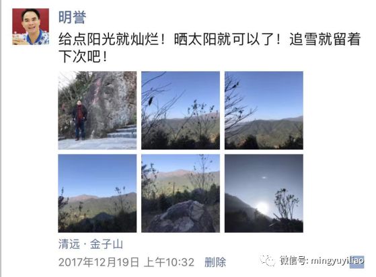Click the phrase 追雪就留着 in post
Screen dimensions: 376x277
[325, 39]
